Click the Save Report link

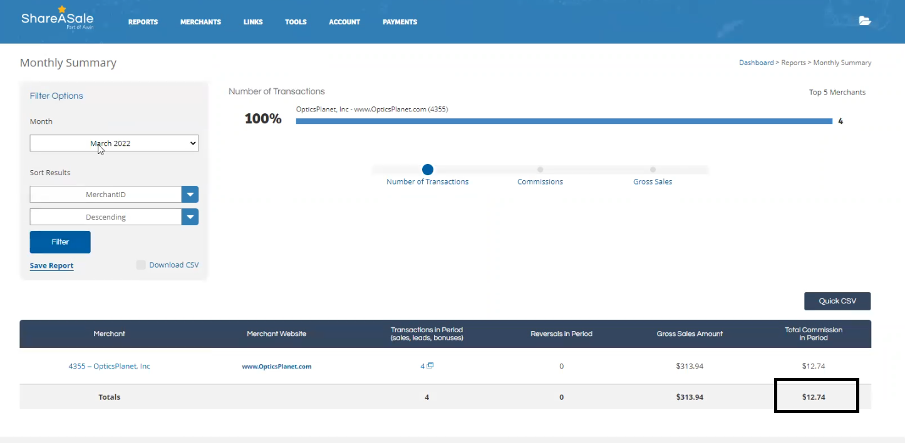(51, 266)
